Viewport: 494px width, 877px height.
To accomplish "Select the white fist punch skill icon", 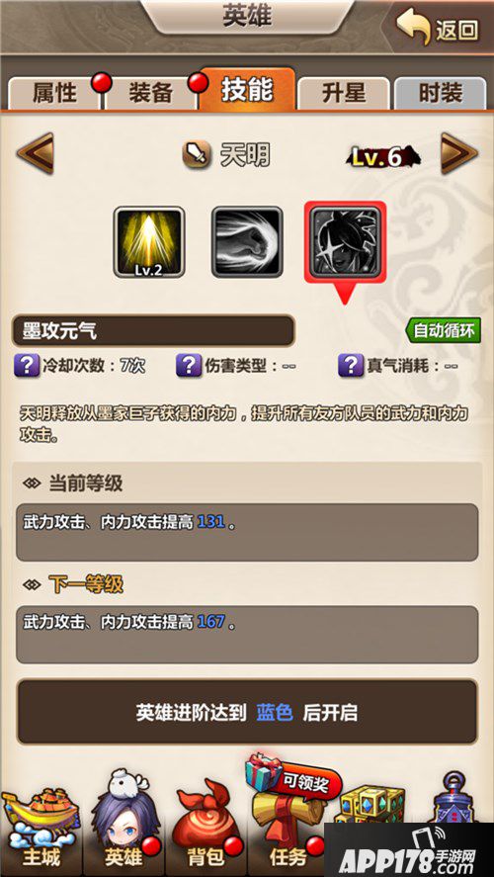I will (x=247, y=241).
